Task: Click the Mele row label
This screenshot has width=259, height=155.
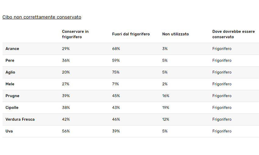Action: (x=10, y=84)
